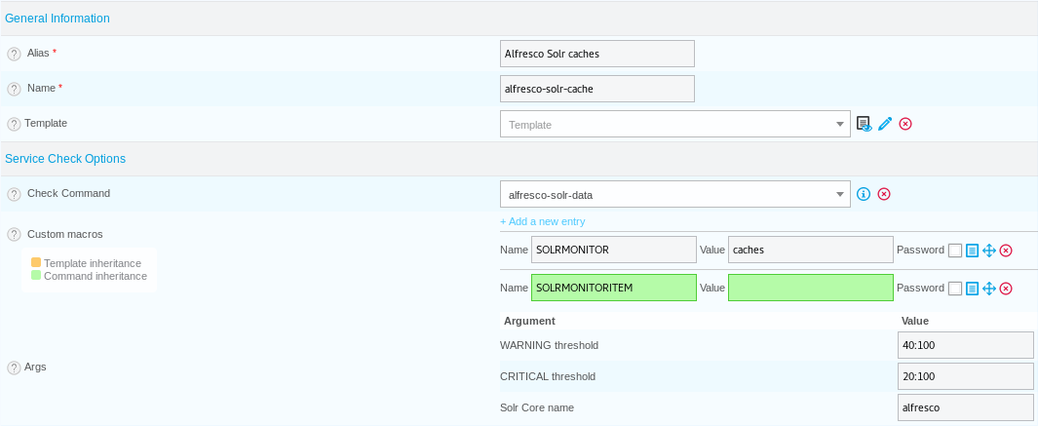The width and height of the screenshot is (1038, 426).
Task: Click move handle for SOLRMONITOR macro
Action: [x=989, y=251]
